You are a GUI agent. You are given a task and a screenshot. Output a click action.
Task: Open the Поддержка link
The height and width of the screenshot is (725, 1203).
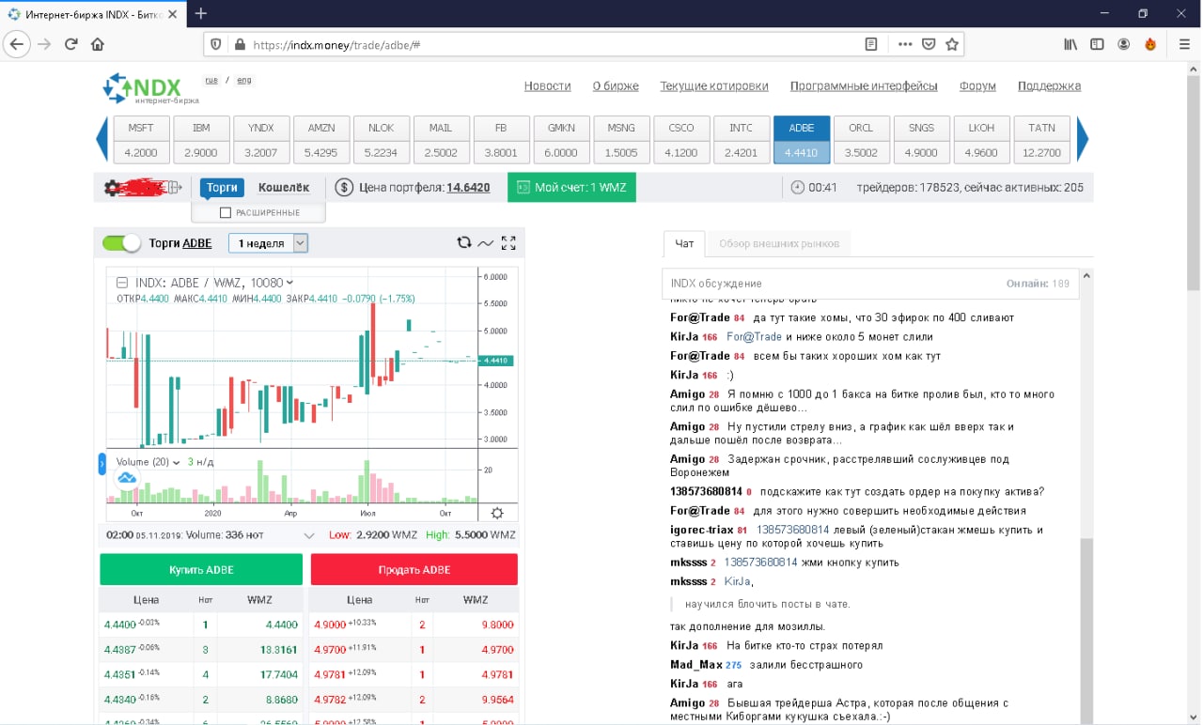1049,85
